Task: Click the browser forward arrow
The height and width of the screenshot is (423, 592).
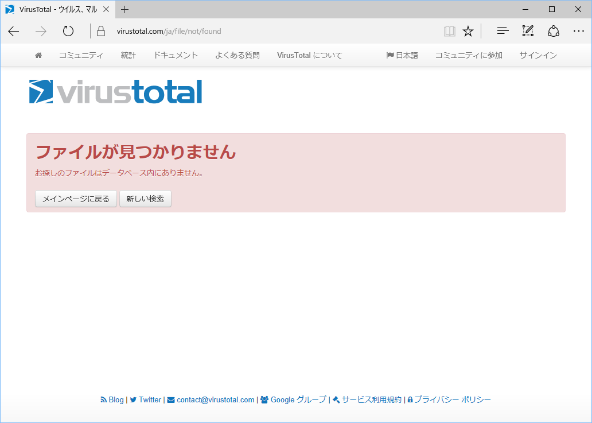Action: tap(41, 32)
